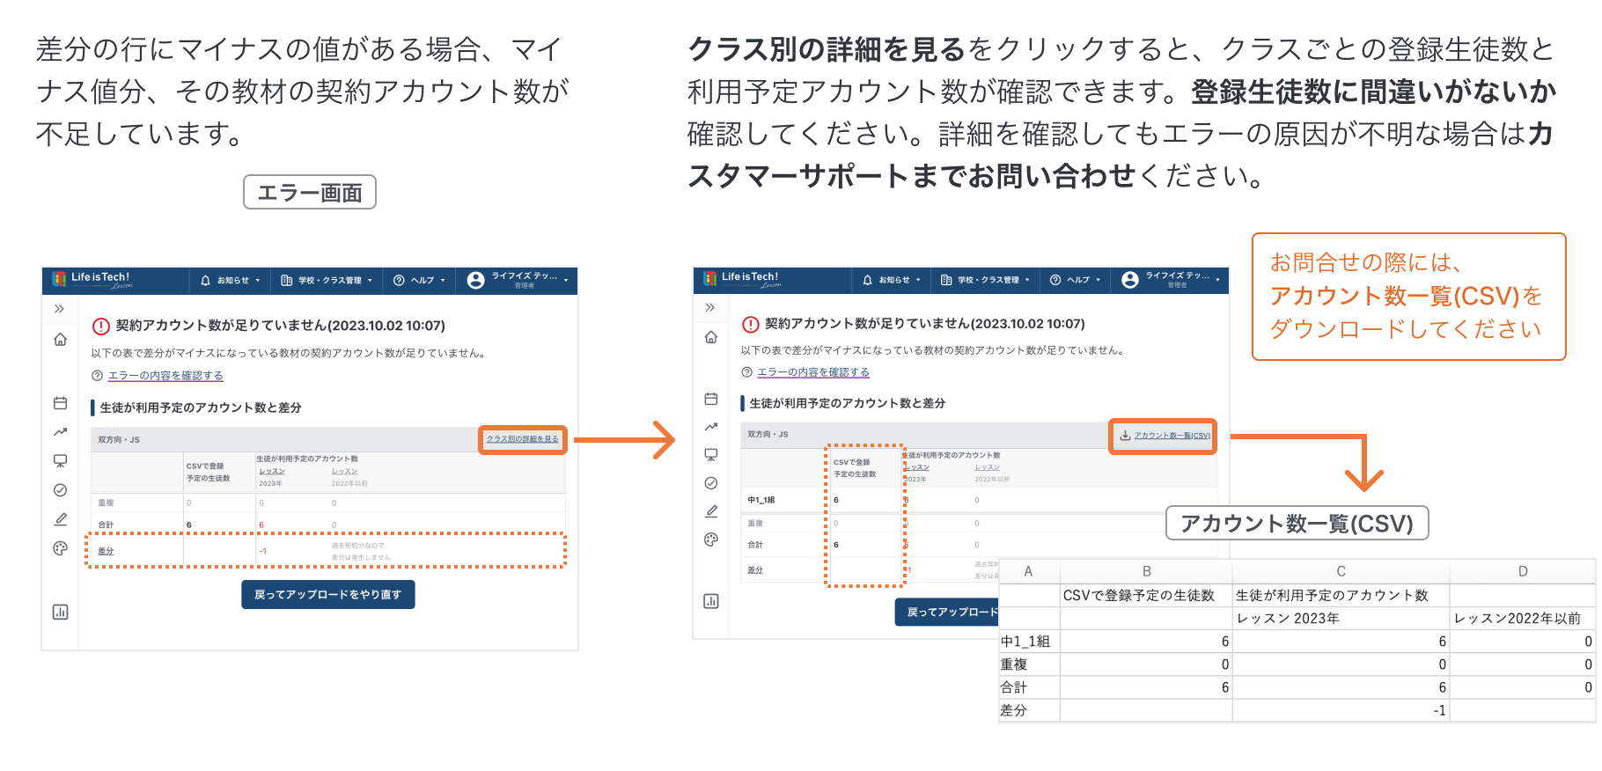The image size is (1602, 771).
Task: Click the trend chart icon in right screenshot sidebar
Action: point(711,427)
